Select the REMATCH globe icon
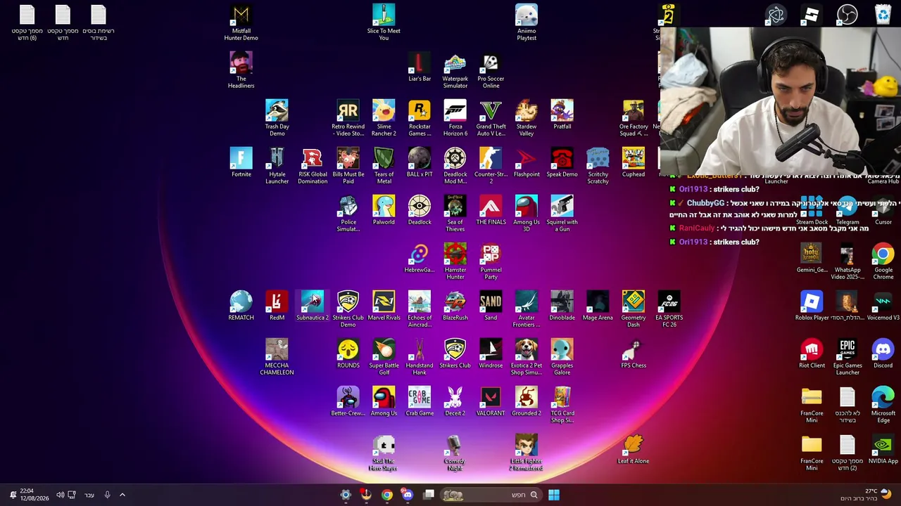Viewport: 901px width, 506px height. click(x=241, y=301)
